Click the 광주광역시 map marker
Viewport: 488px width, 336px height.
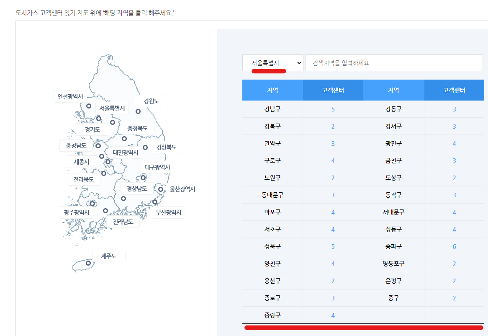[x=93, y=204]
